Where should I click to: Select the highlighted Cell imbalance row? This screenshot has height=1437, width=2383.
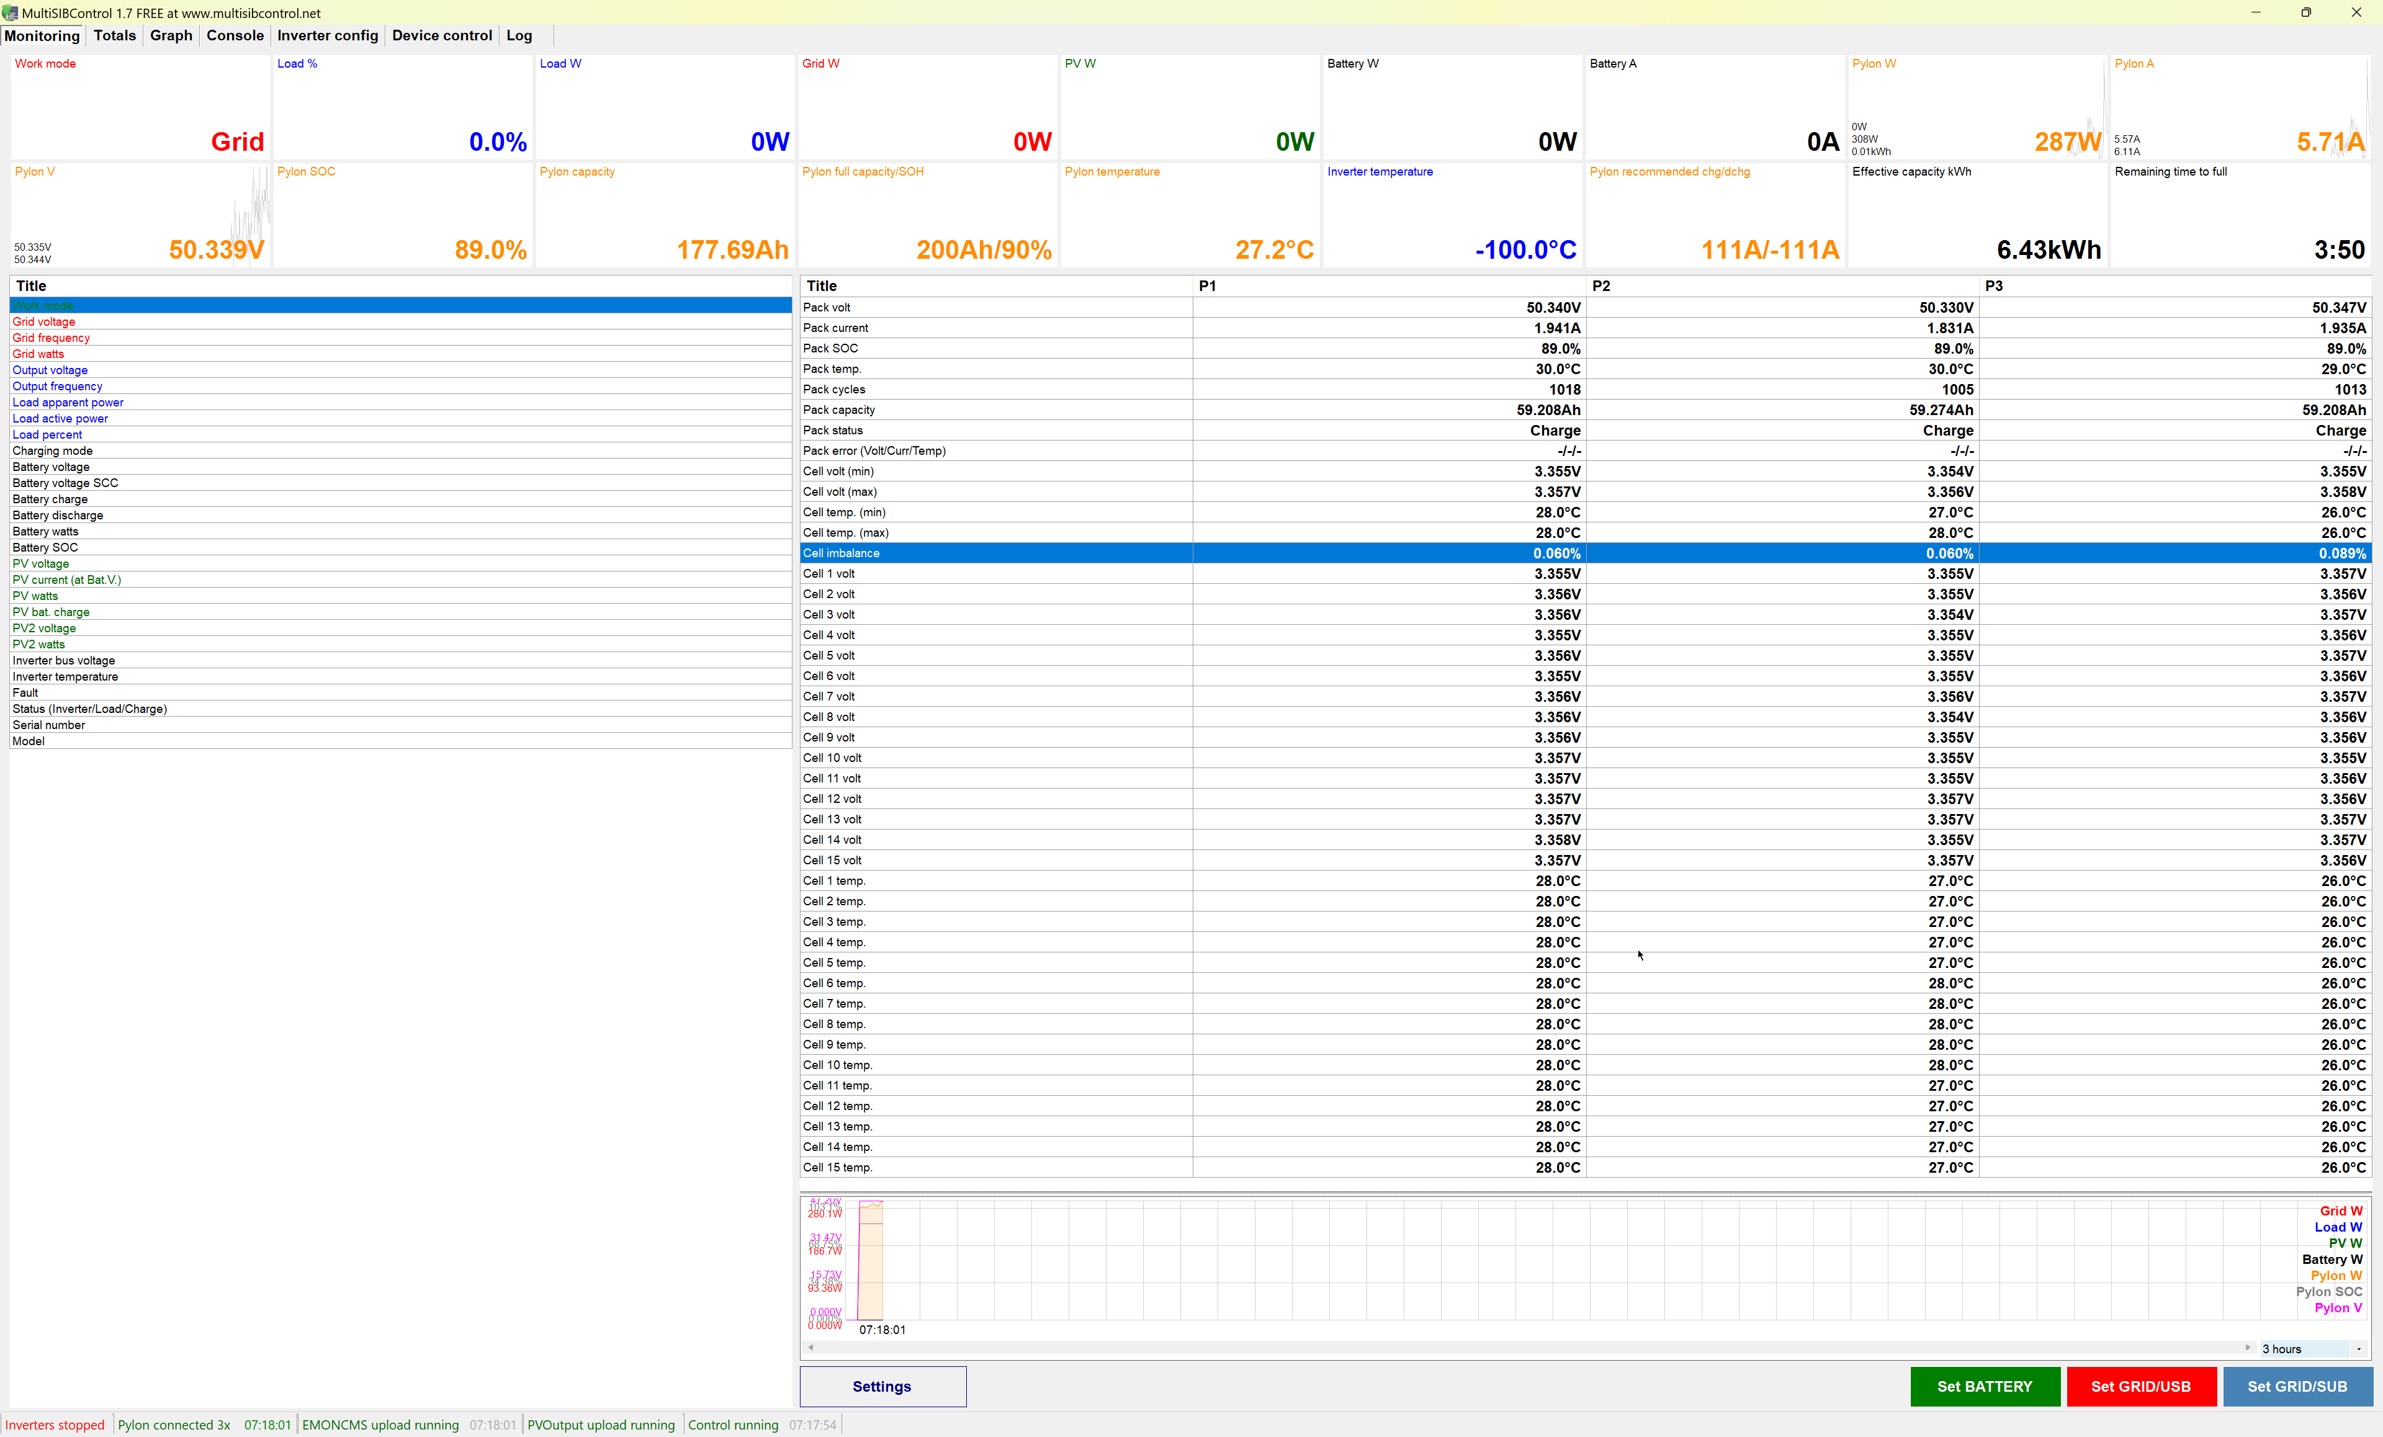1585,553
